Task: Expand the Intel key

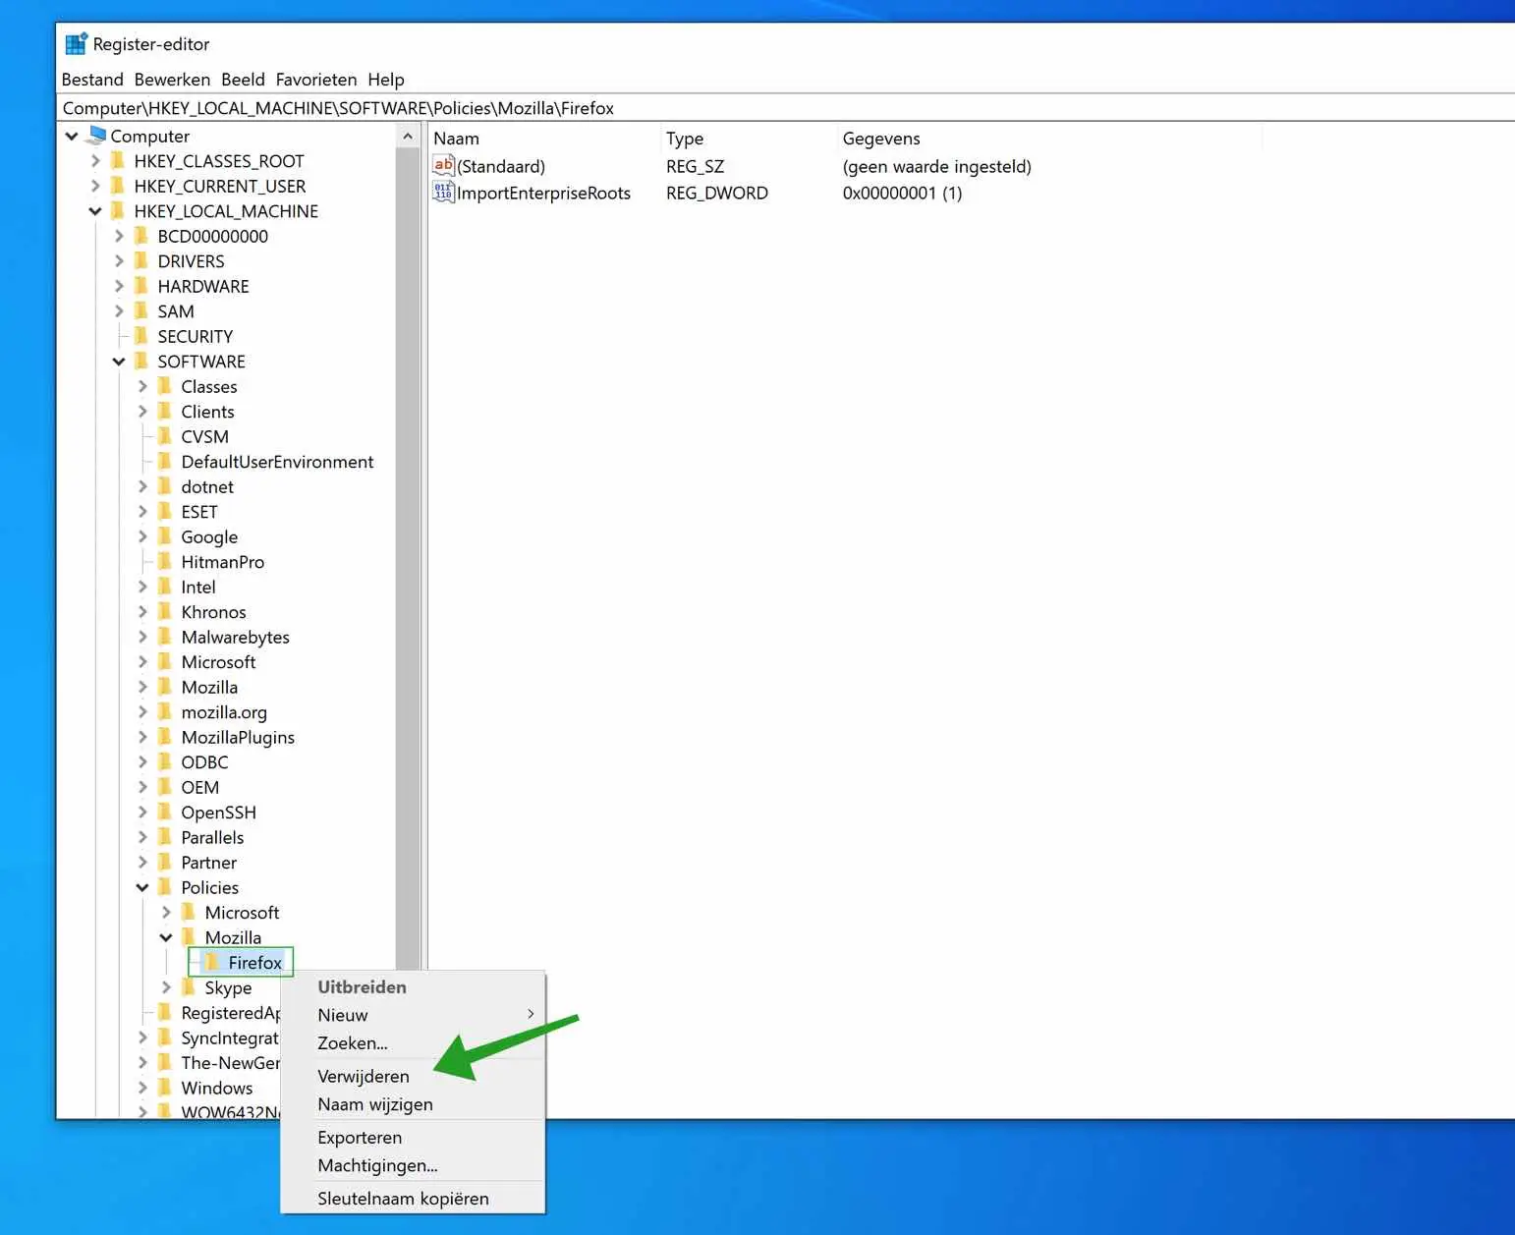Action: (142, 587)
